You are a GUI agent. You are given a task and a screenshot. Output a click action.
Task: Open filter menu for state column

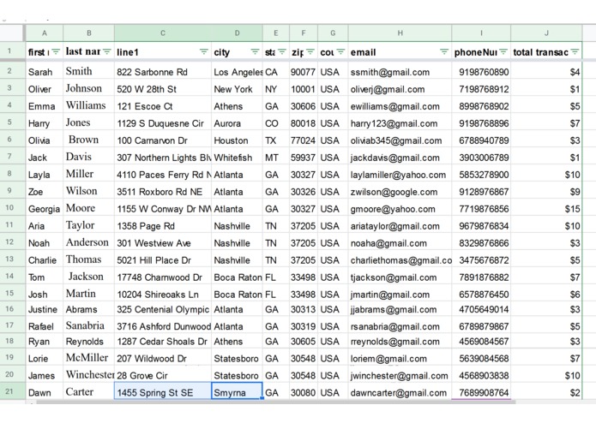point(282,51)
